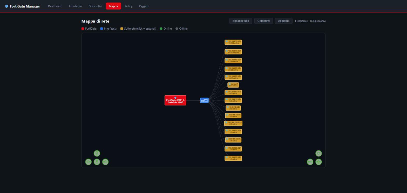Viewport: 407px width, 193px height.
Task: Refresh the map with Aggiorna
Action: [x=284, y=21]
